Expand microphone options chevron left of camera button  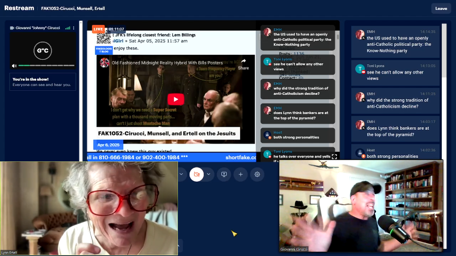click(x=181, y=174)
